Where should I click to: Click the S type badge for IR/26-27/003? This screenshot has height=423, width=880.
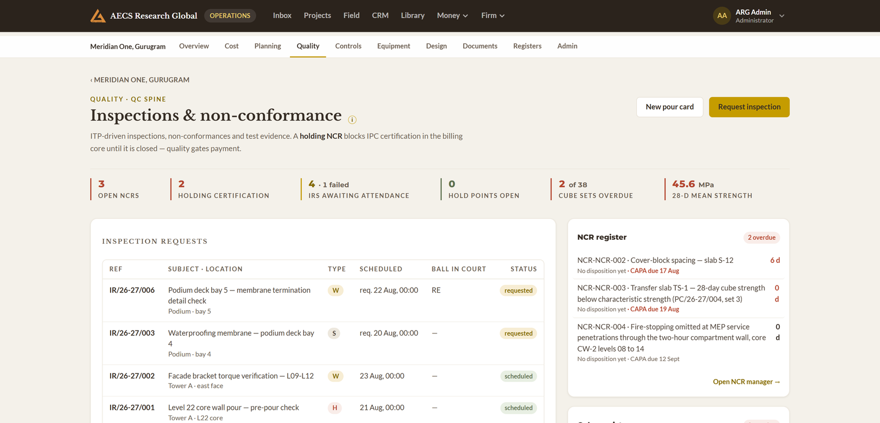click(334, 333)
